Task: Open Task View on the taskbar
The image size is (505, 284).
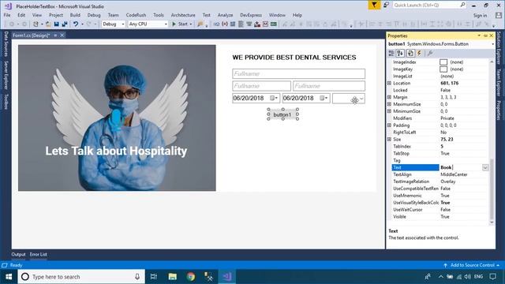Action: pyautogui.click(x=154, y=277)
